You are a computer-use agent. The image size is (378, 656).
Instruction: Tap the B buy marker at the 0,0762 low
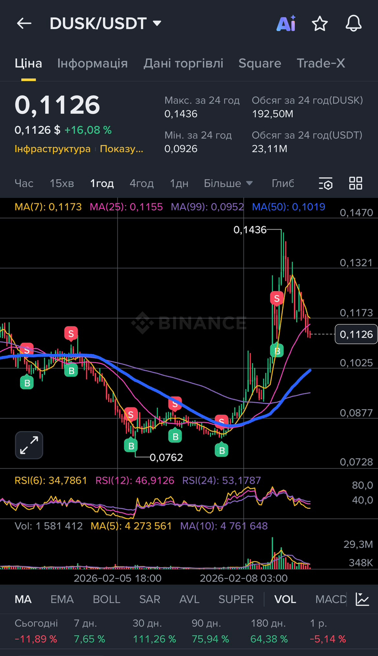click(x=131, y=445)
